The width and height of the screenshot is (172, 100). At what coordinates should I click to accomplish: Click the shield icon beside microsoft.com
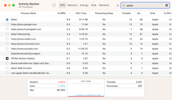[7, 44]
